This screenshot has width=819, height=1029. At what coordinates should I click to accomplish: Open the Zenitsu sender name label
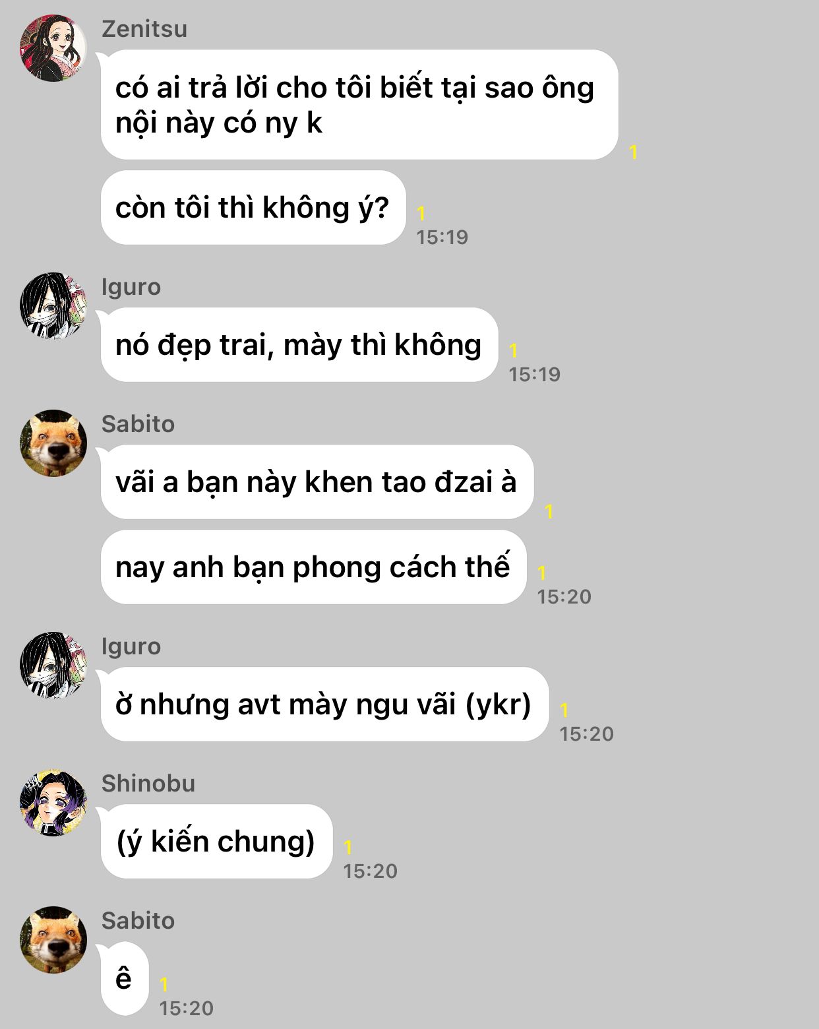(144, 29)
